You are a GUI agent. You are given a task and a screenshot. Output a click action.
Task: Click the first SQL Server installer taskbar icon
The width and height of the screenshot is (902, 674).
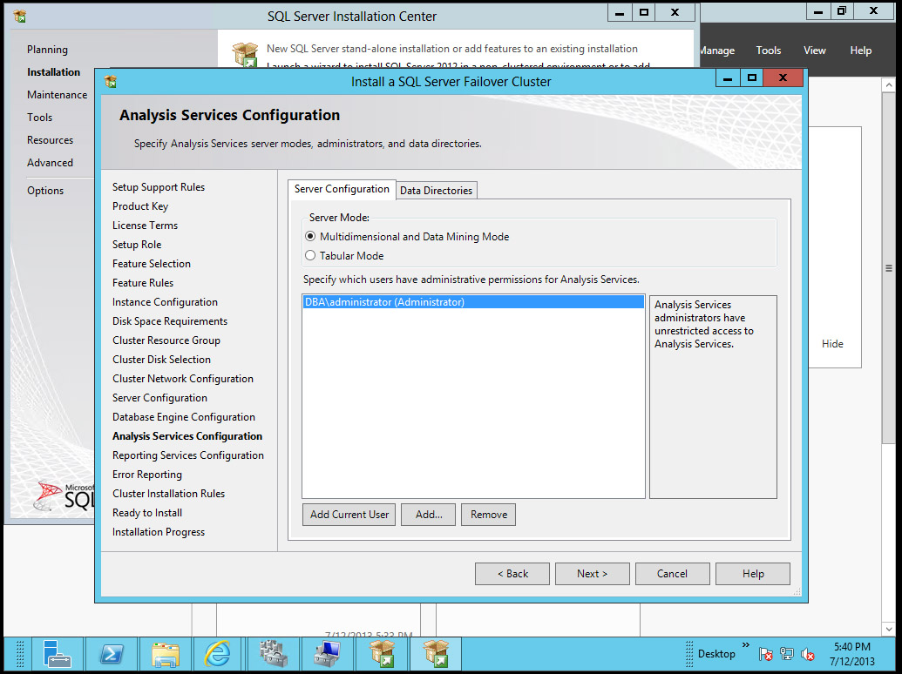381,654
